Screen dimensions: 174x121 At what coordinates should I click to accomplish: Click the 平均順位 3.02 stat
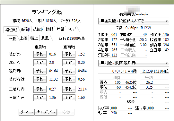pyautogui.click(x=134, y=45)
